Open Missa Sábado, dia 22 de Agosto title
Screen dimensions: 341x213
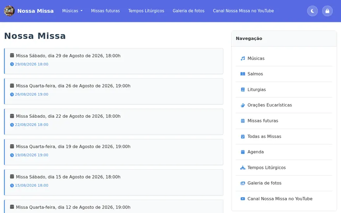pos(68,116)
